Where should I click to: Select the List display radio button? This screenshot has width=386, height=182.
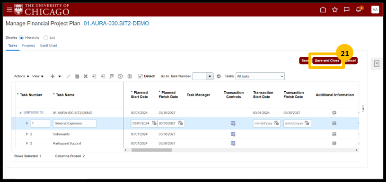pos(45,38)
